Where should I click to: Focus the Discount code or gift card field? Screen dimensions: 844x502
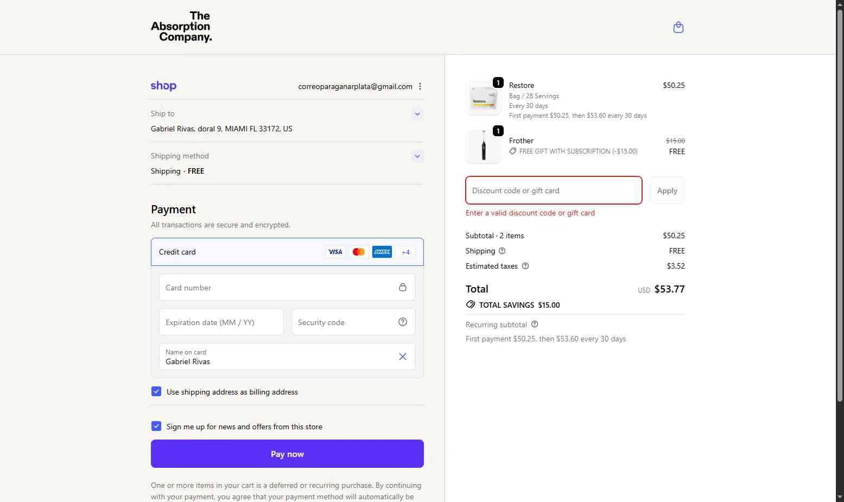pos(554,190)
